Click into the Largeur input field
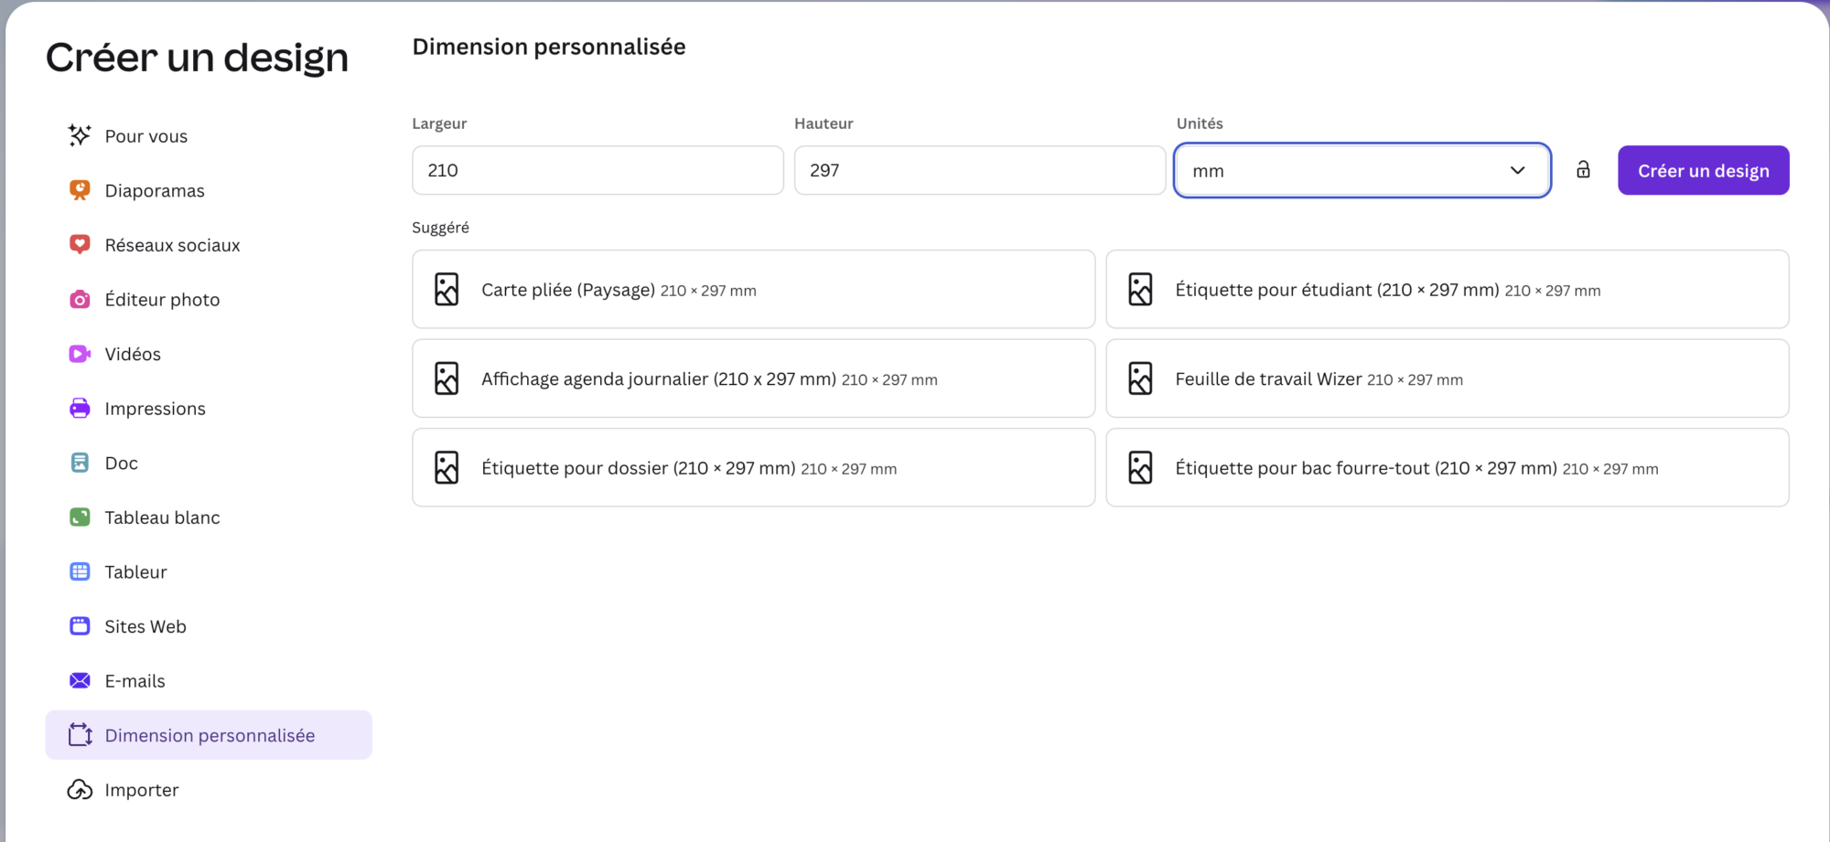 point(597,171)
